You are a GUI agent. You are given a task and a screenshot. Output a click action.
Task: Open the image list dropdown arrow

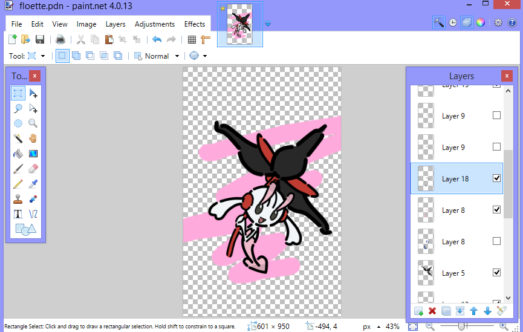268,24
